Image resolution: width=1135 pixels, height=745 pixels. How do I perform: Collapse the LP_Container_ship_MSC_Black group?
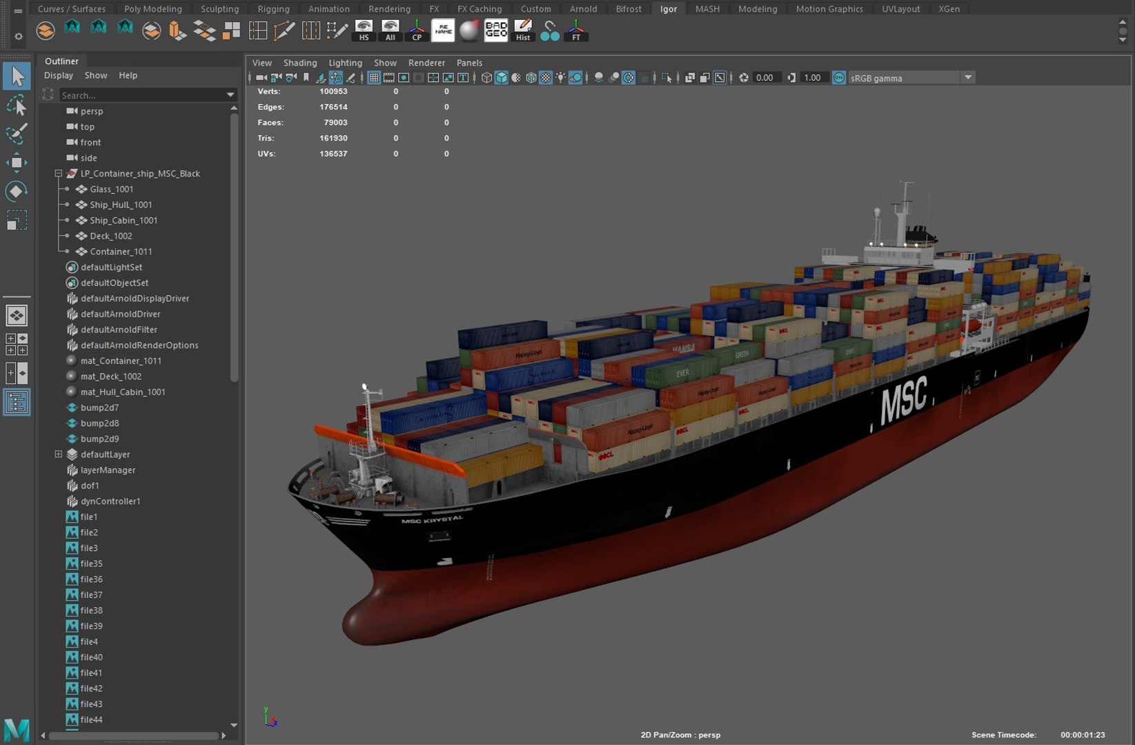(59, 174)
